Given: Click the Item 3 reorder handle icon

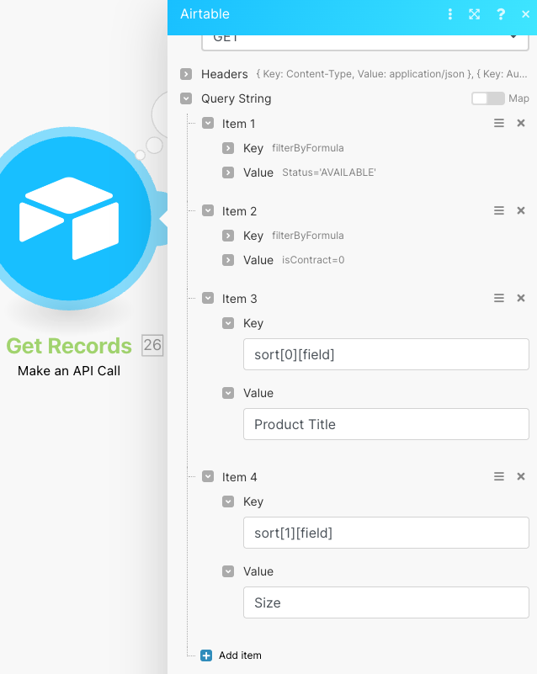Looking at the screenshot, I should click(499, 298).
